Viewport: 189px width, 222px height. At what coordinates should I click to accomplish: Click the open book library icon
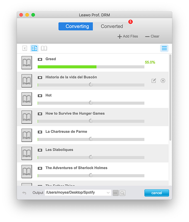(x=44, y=48)
